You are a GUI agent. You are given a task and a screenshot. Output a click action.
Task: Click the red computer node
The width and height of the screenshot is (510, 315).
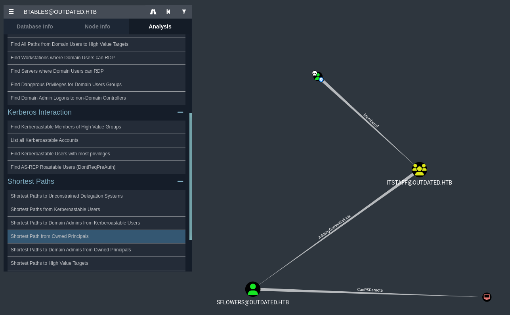point(487,297)
